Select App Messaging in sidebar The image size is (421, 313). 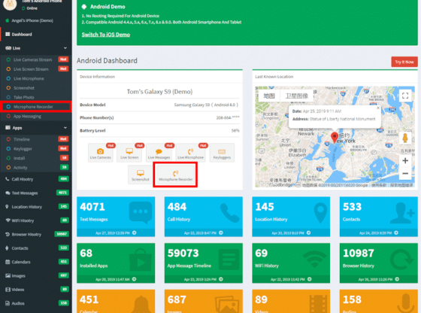coord(36,117)
